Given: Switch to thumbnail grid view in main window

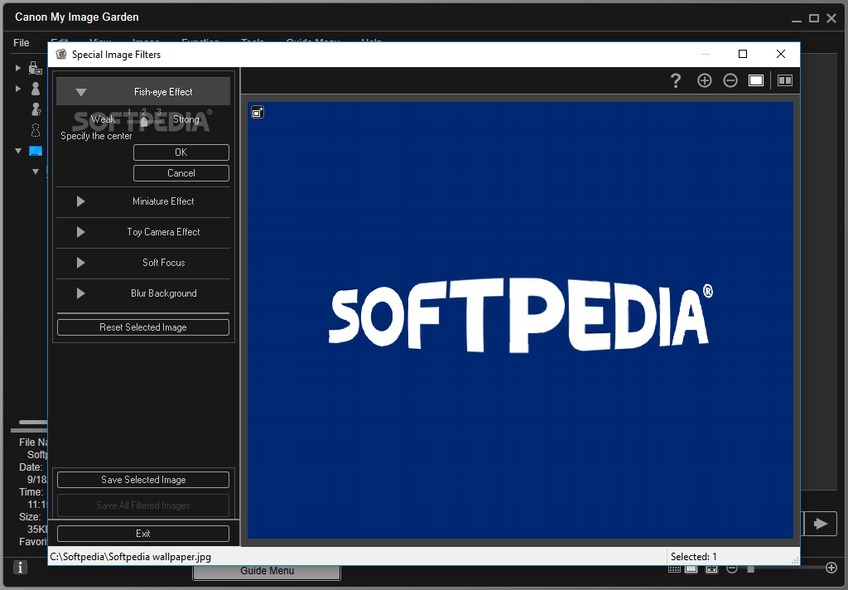Looking at the screenshot, I should (x=674, y=568).
